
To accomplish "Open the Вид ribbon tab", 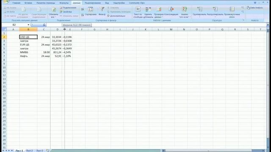I will coord(107,3).
